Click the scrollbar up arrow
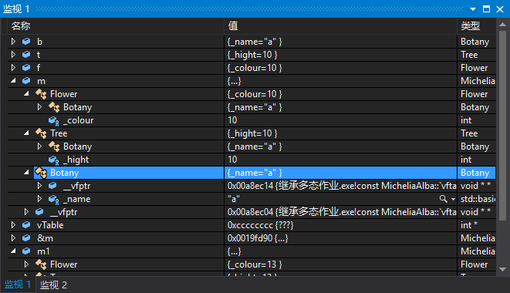Viewport: 510px width, 293px height. point(502,25)
